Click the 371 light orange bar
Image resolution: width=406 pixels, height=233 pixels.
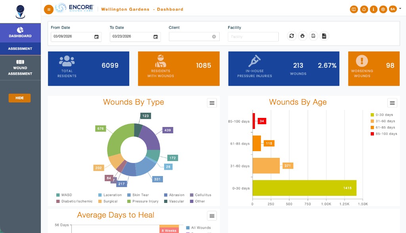click(x=266, y=166)
